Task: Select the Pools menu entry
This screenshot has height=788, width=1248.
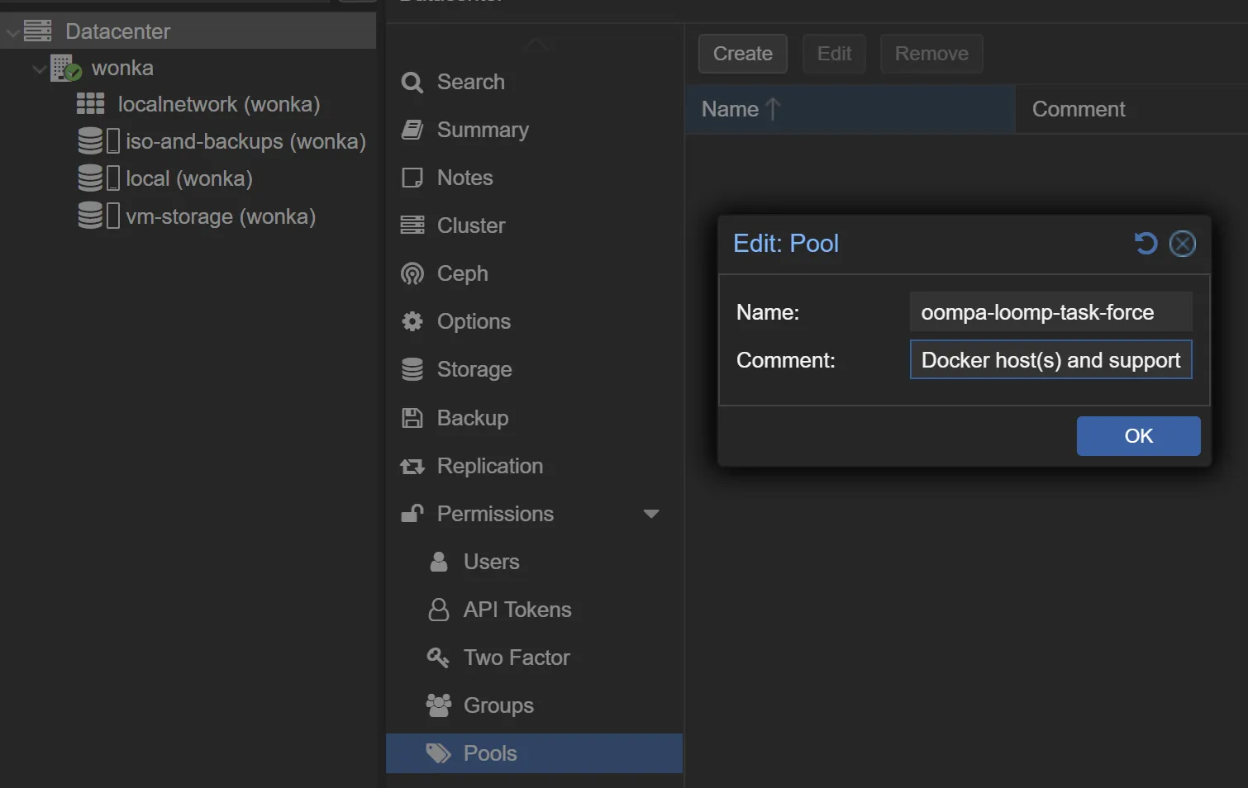Action: pyautogui.click(x=534, y=753)
